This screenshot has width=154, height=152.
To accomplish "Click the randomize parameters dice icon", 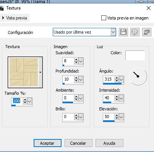I will [x=135, y=32].
